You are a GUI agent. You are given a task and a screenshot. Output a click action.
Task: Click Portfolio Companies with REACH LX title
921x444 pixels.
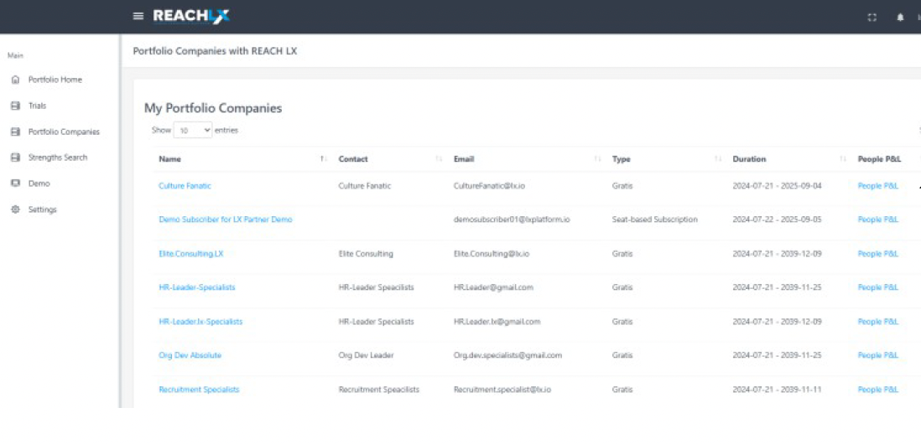tap(215, 51)
